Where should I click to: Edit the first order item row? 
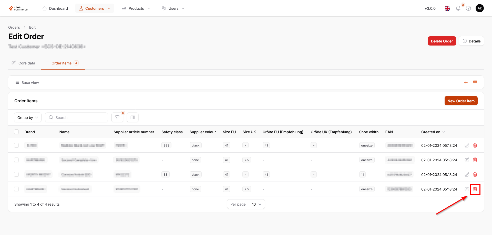pos(467,146)
